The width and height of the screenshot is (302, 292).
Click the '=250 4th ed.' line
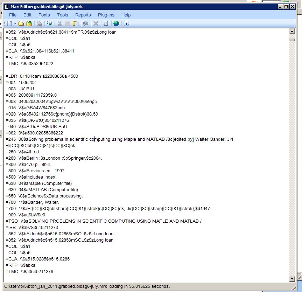tap(23, 152)
